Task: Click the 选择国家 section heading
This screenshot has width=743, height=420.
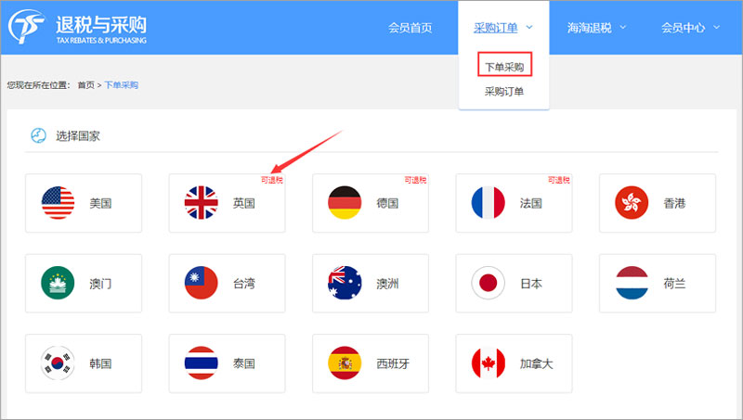Action: coord(78,136)
